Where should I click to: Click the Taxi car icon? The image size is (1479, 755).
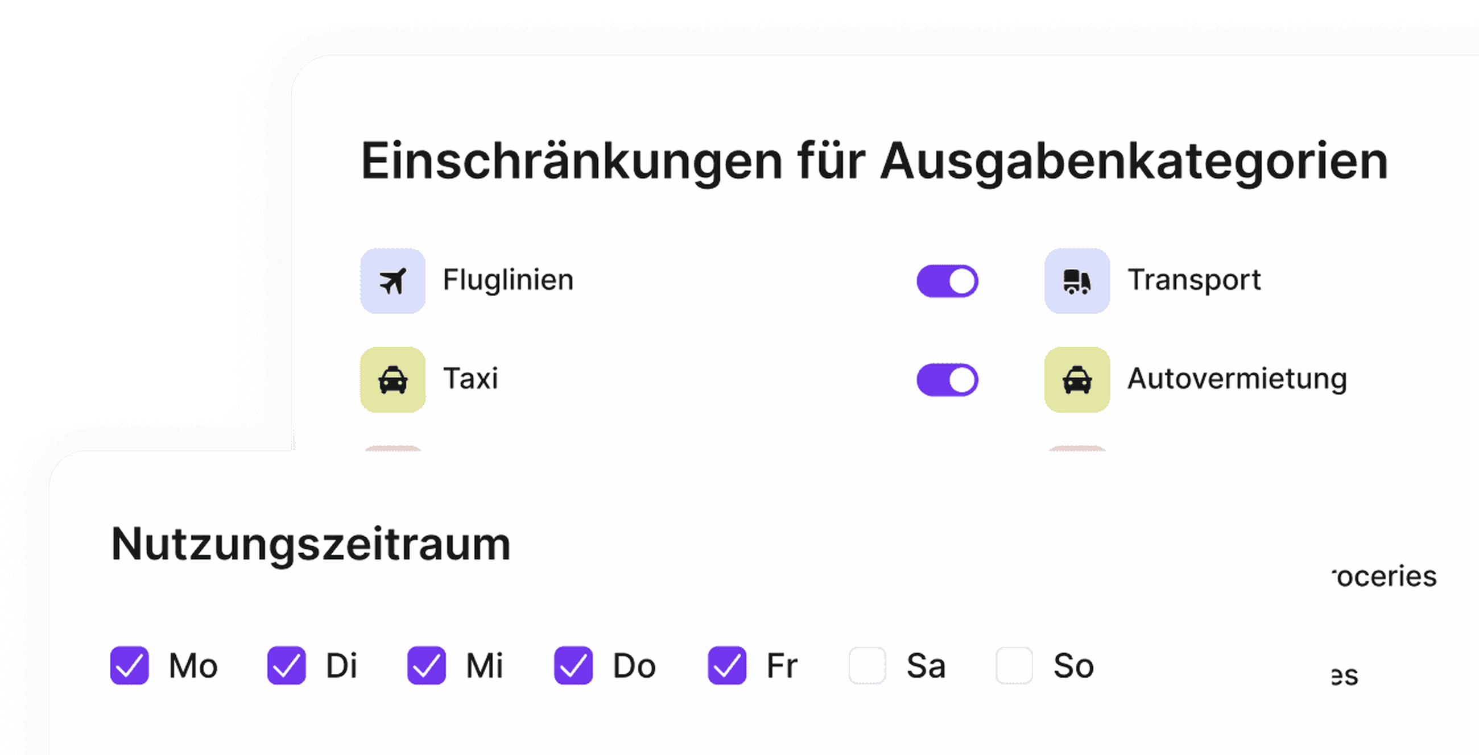coord(393,380)
